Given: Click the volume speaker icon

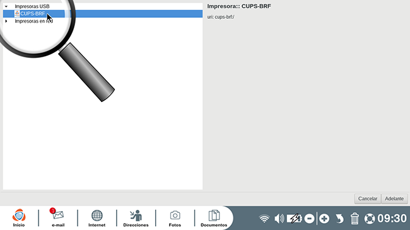Looking at the screenshot, I should tap(279, 219).
